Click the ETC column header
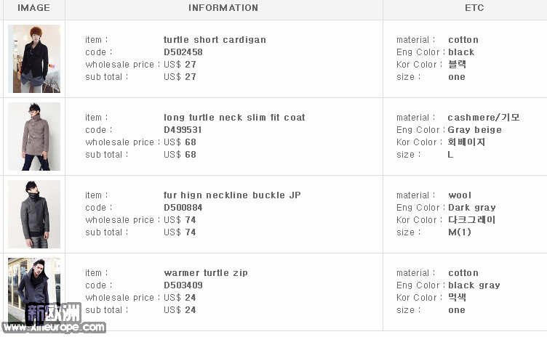 point(474,8)
